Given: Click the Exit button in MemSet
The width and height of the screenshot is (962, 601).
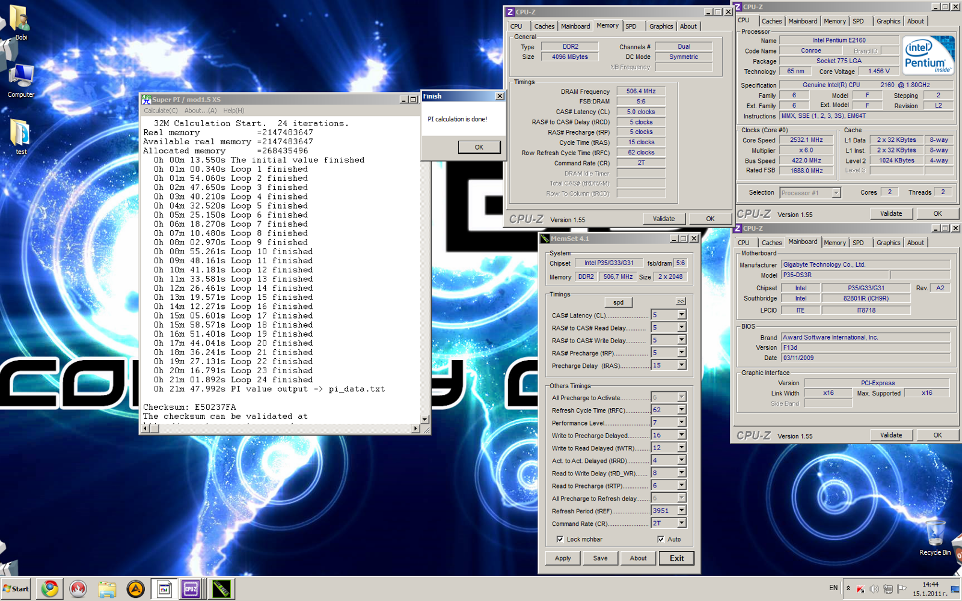Looking at the screenshot, I should (676, 558).
